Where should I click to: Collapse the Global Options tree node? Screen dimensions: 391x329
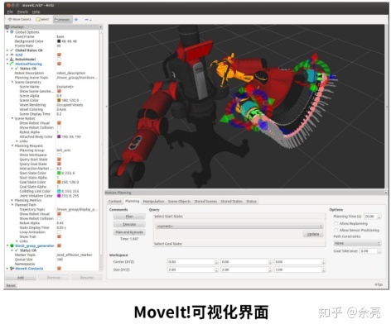pos(7,32)
